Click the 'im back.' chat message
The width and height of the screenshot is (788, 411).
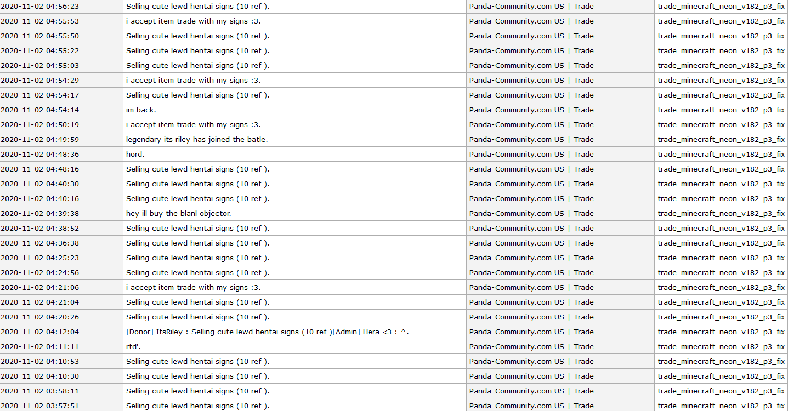[141, 110]
